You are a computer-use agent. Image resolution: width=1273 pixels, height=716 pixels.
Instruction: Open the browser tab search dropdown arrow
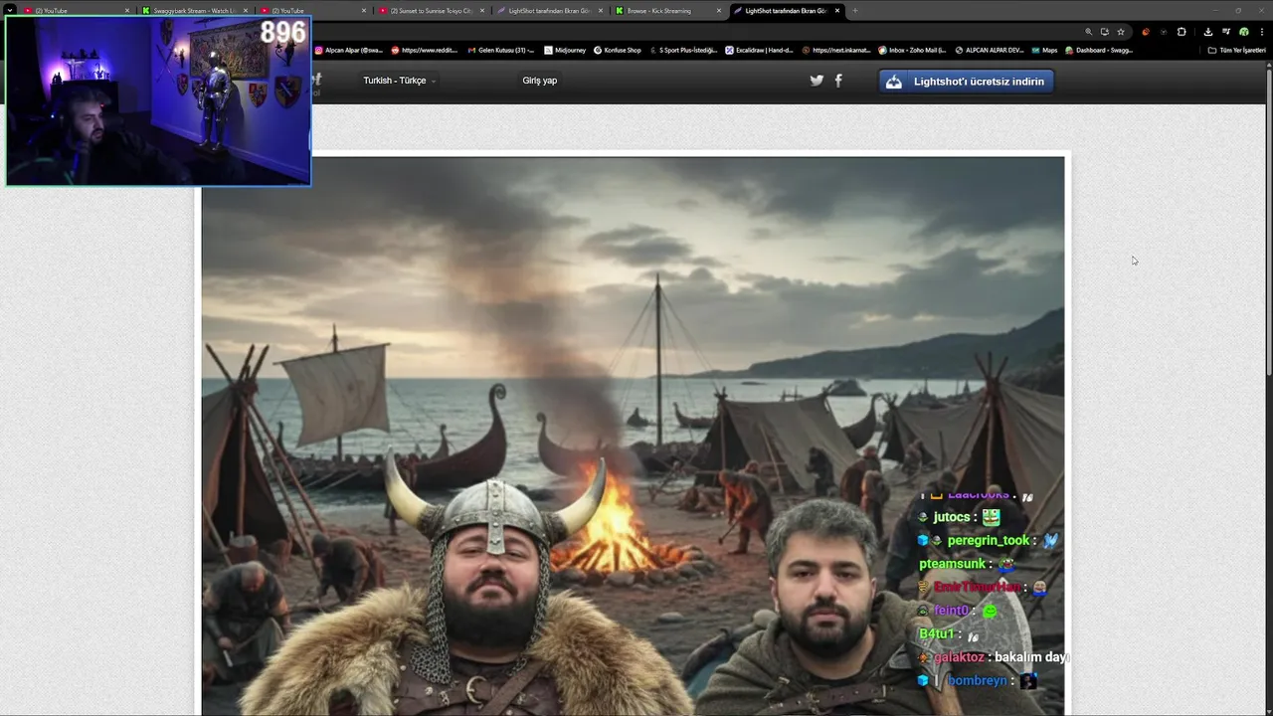coord(10,11)
